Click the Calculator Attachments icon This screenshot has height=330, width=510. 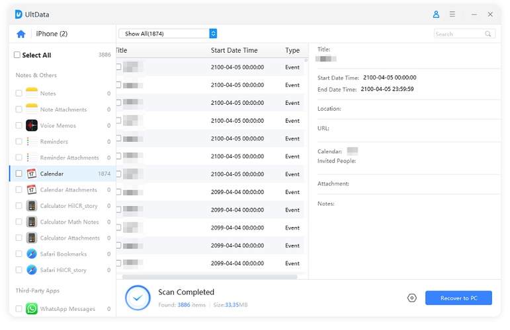[x=32, y=238]
